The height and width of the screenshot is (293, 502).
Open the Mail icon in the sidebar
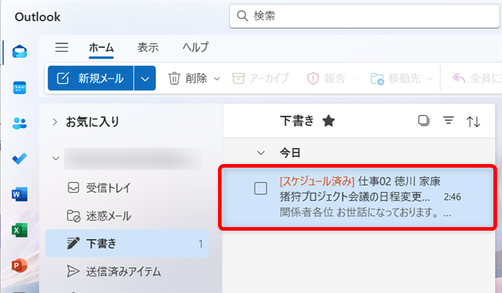click(x=19, y=52)
